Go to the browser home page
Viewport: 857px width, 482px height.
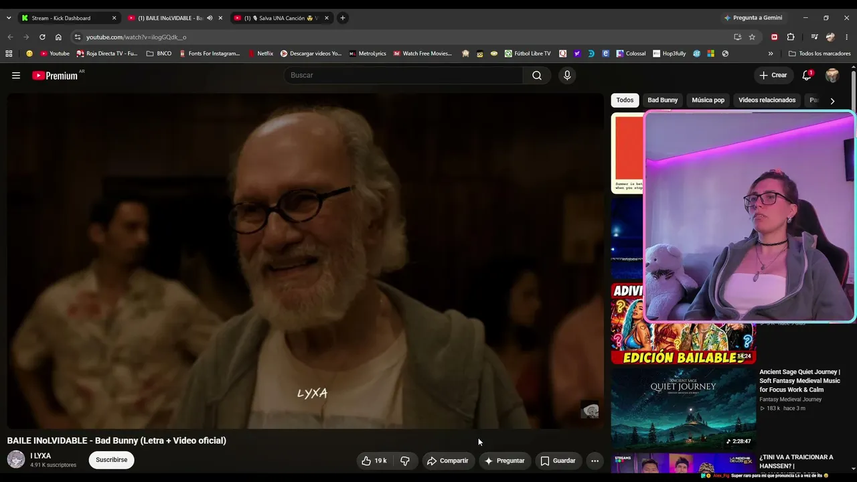(58, 37)
